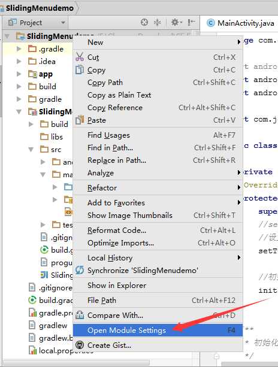This screenshot has height=367, width=278.
Task: Click Open Module Settings
Action: (158, 330)
